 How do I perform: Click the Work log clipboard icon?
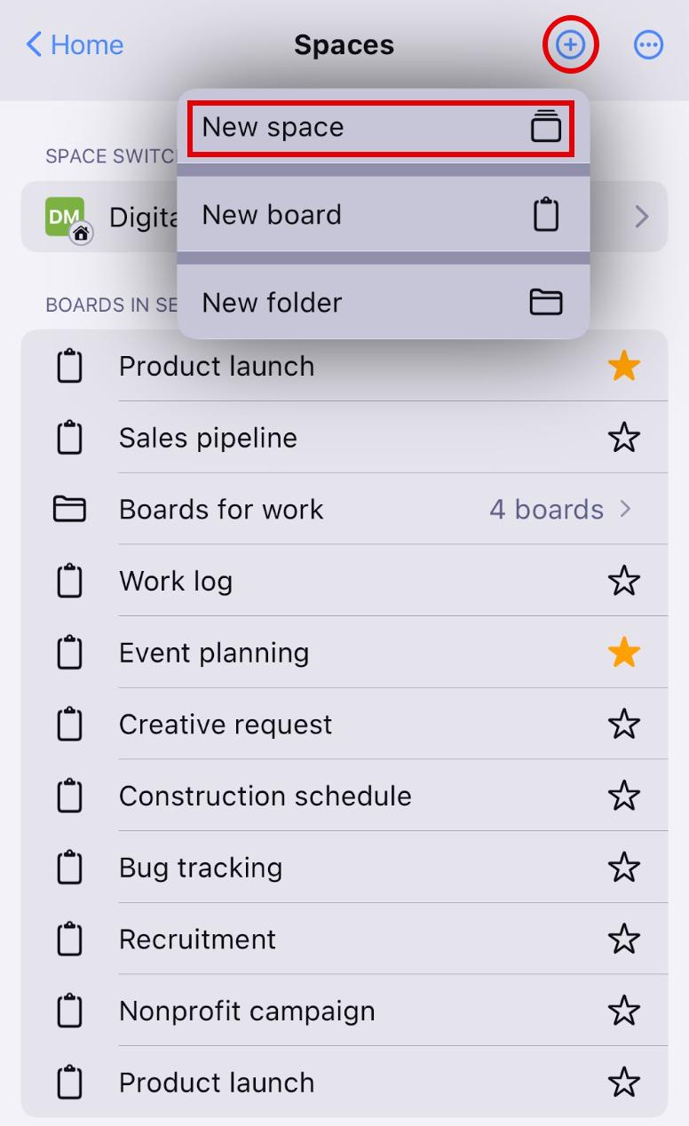[x=69, y=582]
